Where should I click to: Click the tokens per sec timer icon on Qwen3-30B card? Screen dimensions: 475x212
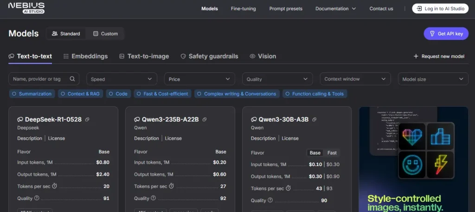(288, 188)
